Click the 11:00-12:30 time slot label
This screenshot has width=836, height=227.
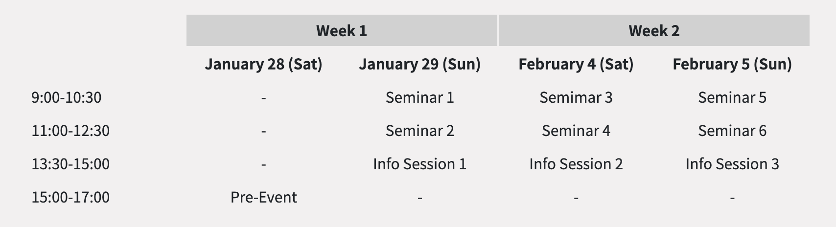click(70, 131)
